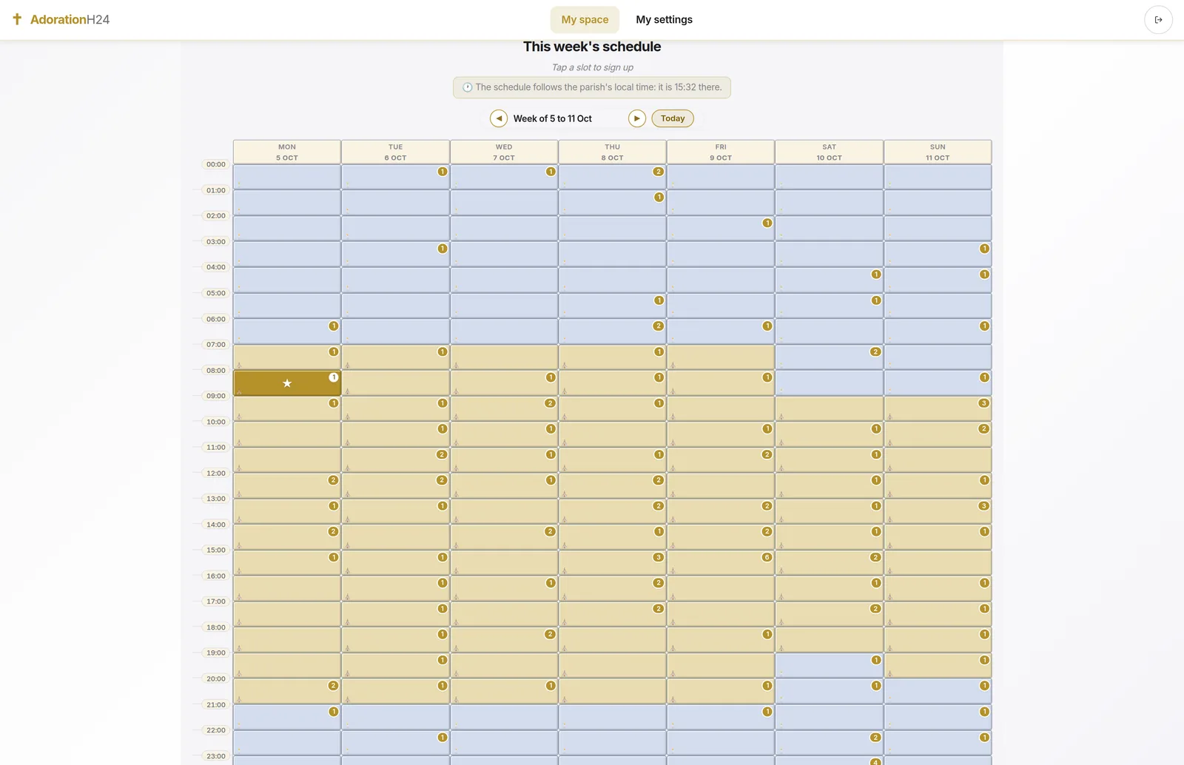Click the clock icon in timezone notice

(x=468, y=87)
